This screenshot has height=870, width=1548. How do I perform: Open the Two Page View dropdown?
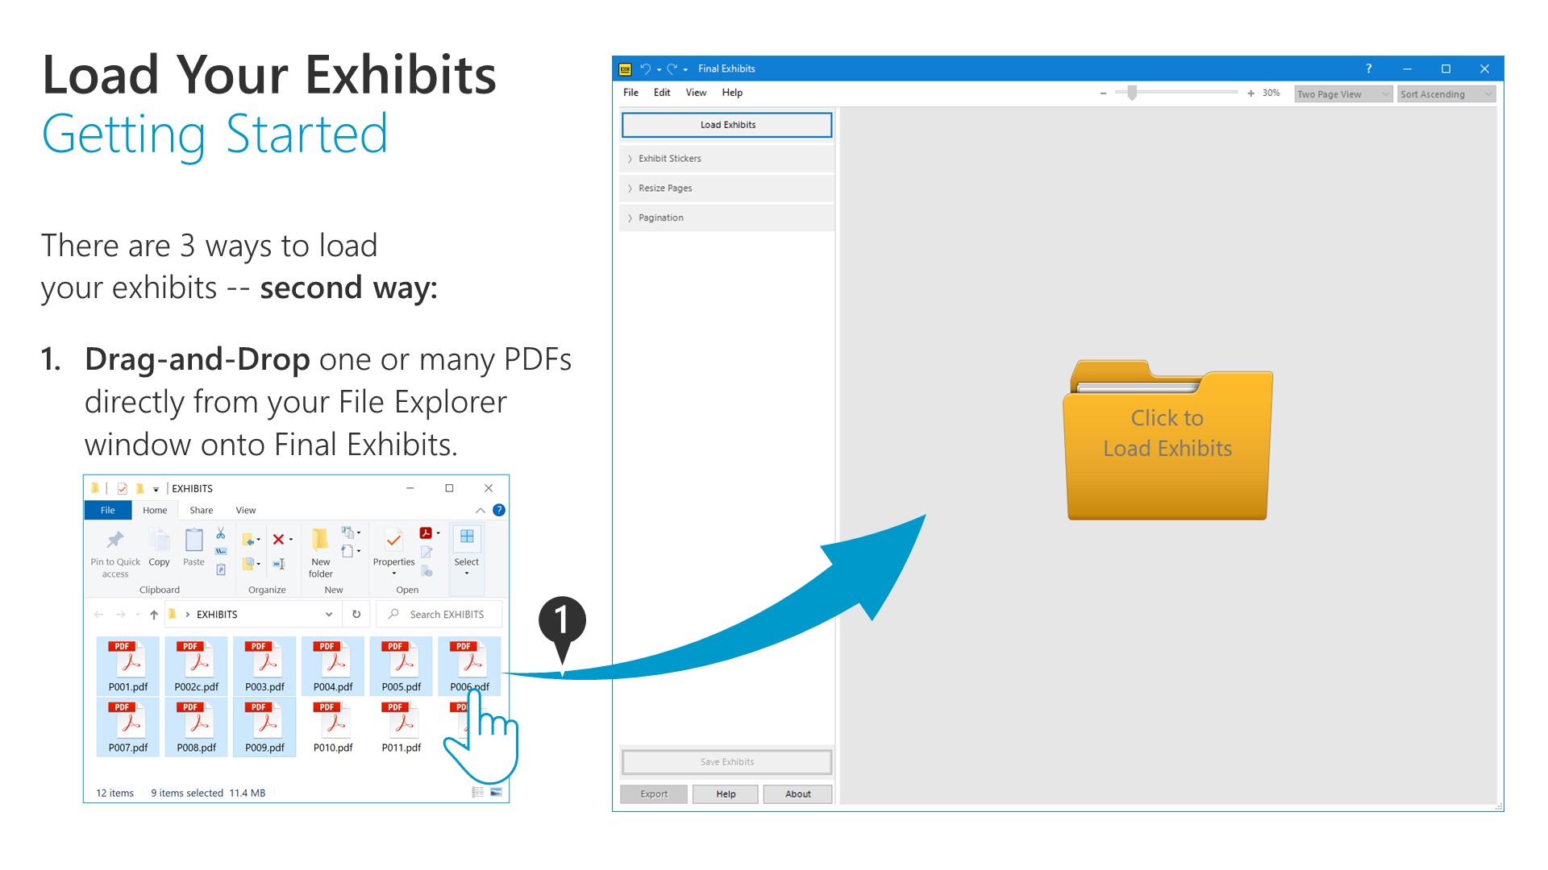click(x=1342, y=94)
